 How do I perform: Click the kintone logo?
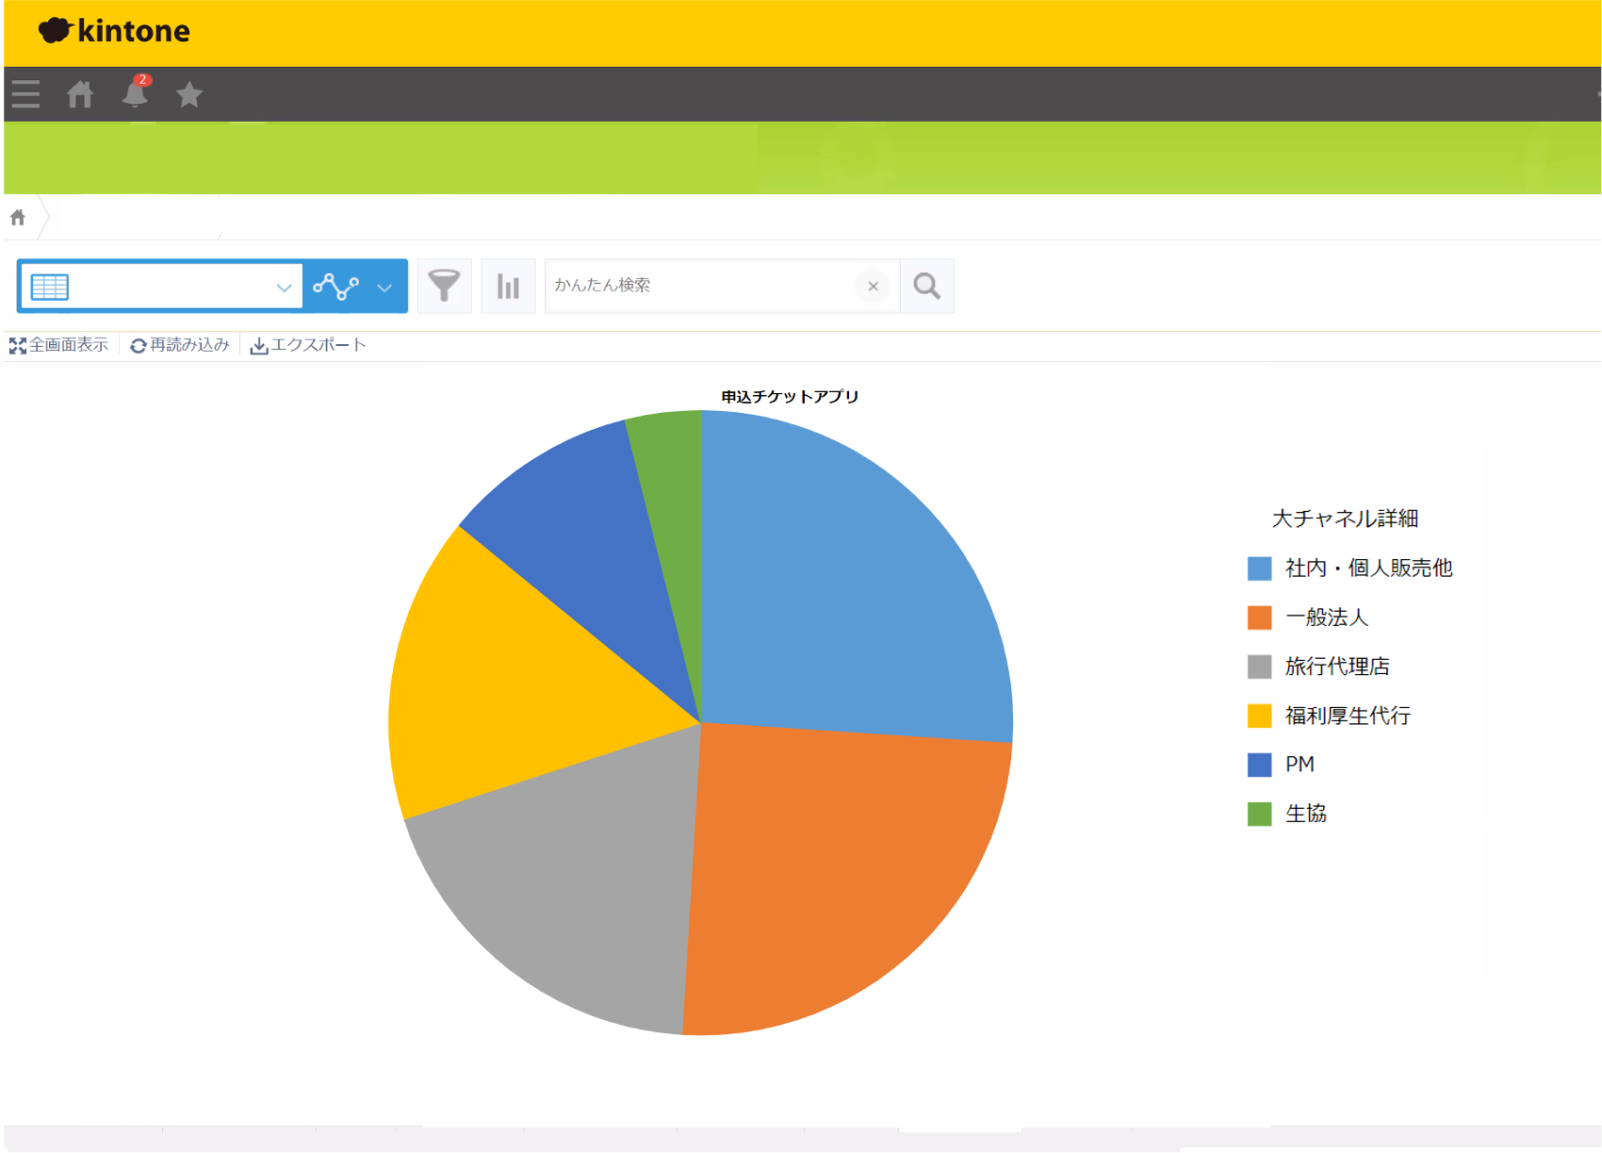(114, 31)
